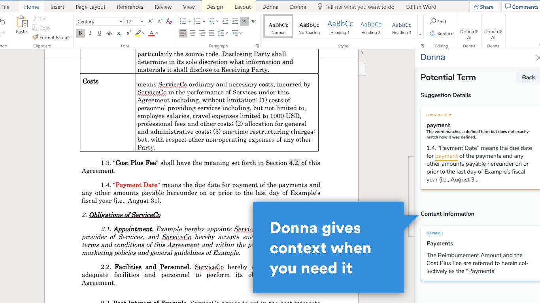Screen dimensions: 540x303
Task: Grow the font size with the larger A icon
Action: coord(151,22)
